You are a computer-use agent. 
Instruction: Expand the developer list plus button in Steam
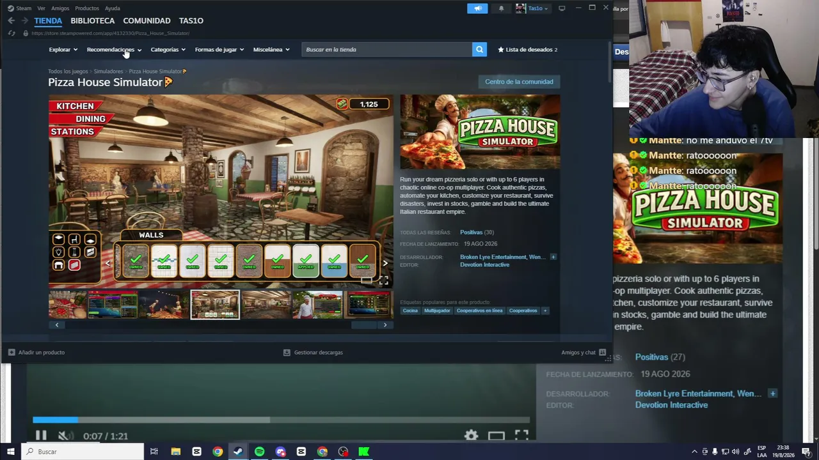click(x=553, y=257)
